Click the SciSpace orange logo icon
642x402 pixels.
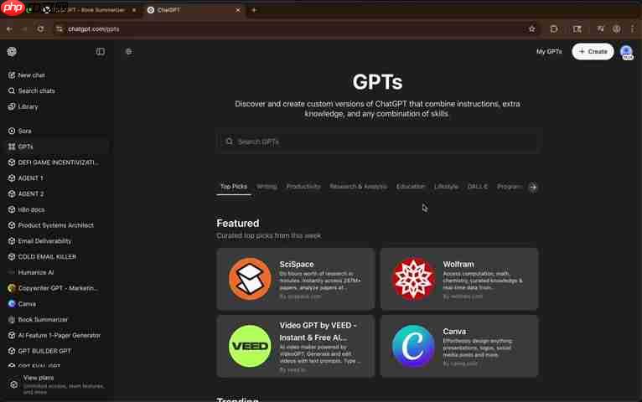(250, 279)
